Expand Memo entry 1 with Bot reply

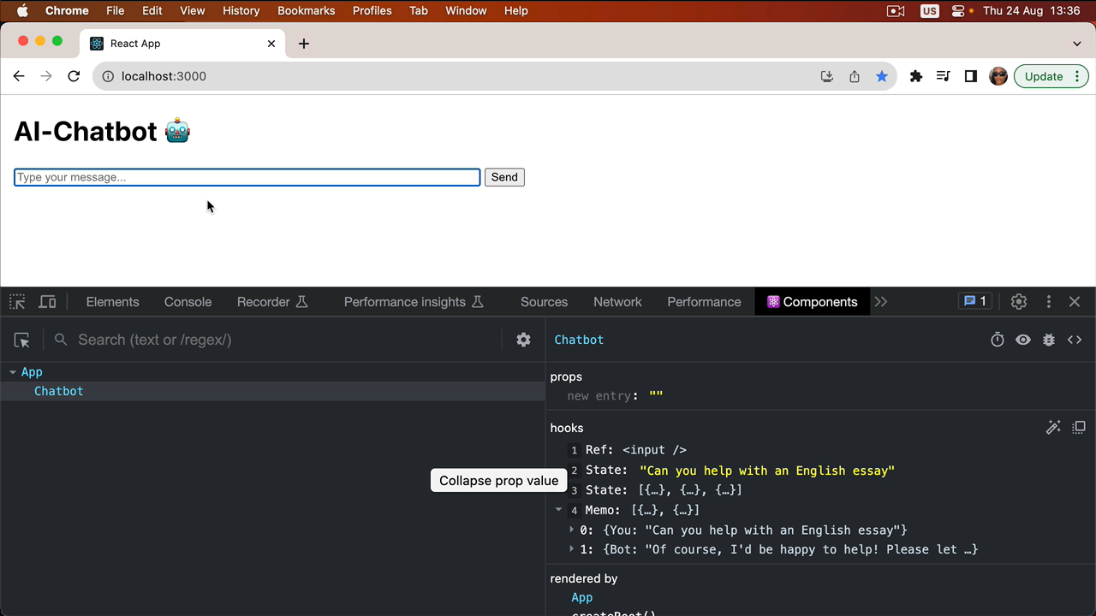(572, 549)
